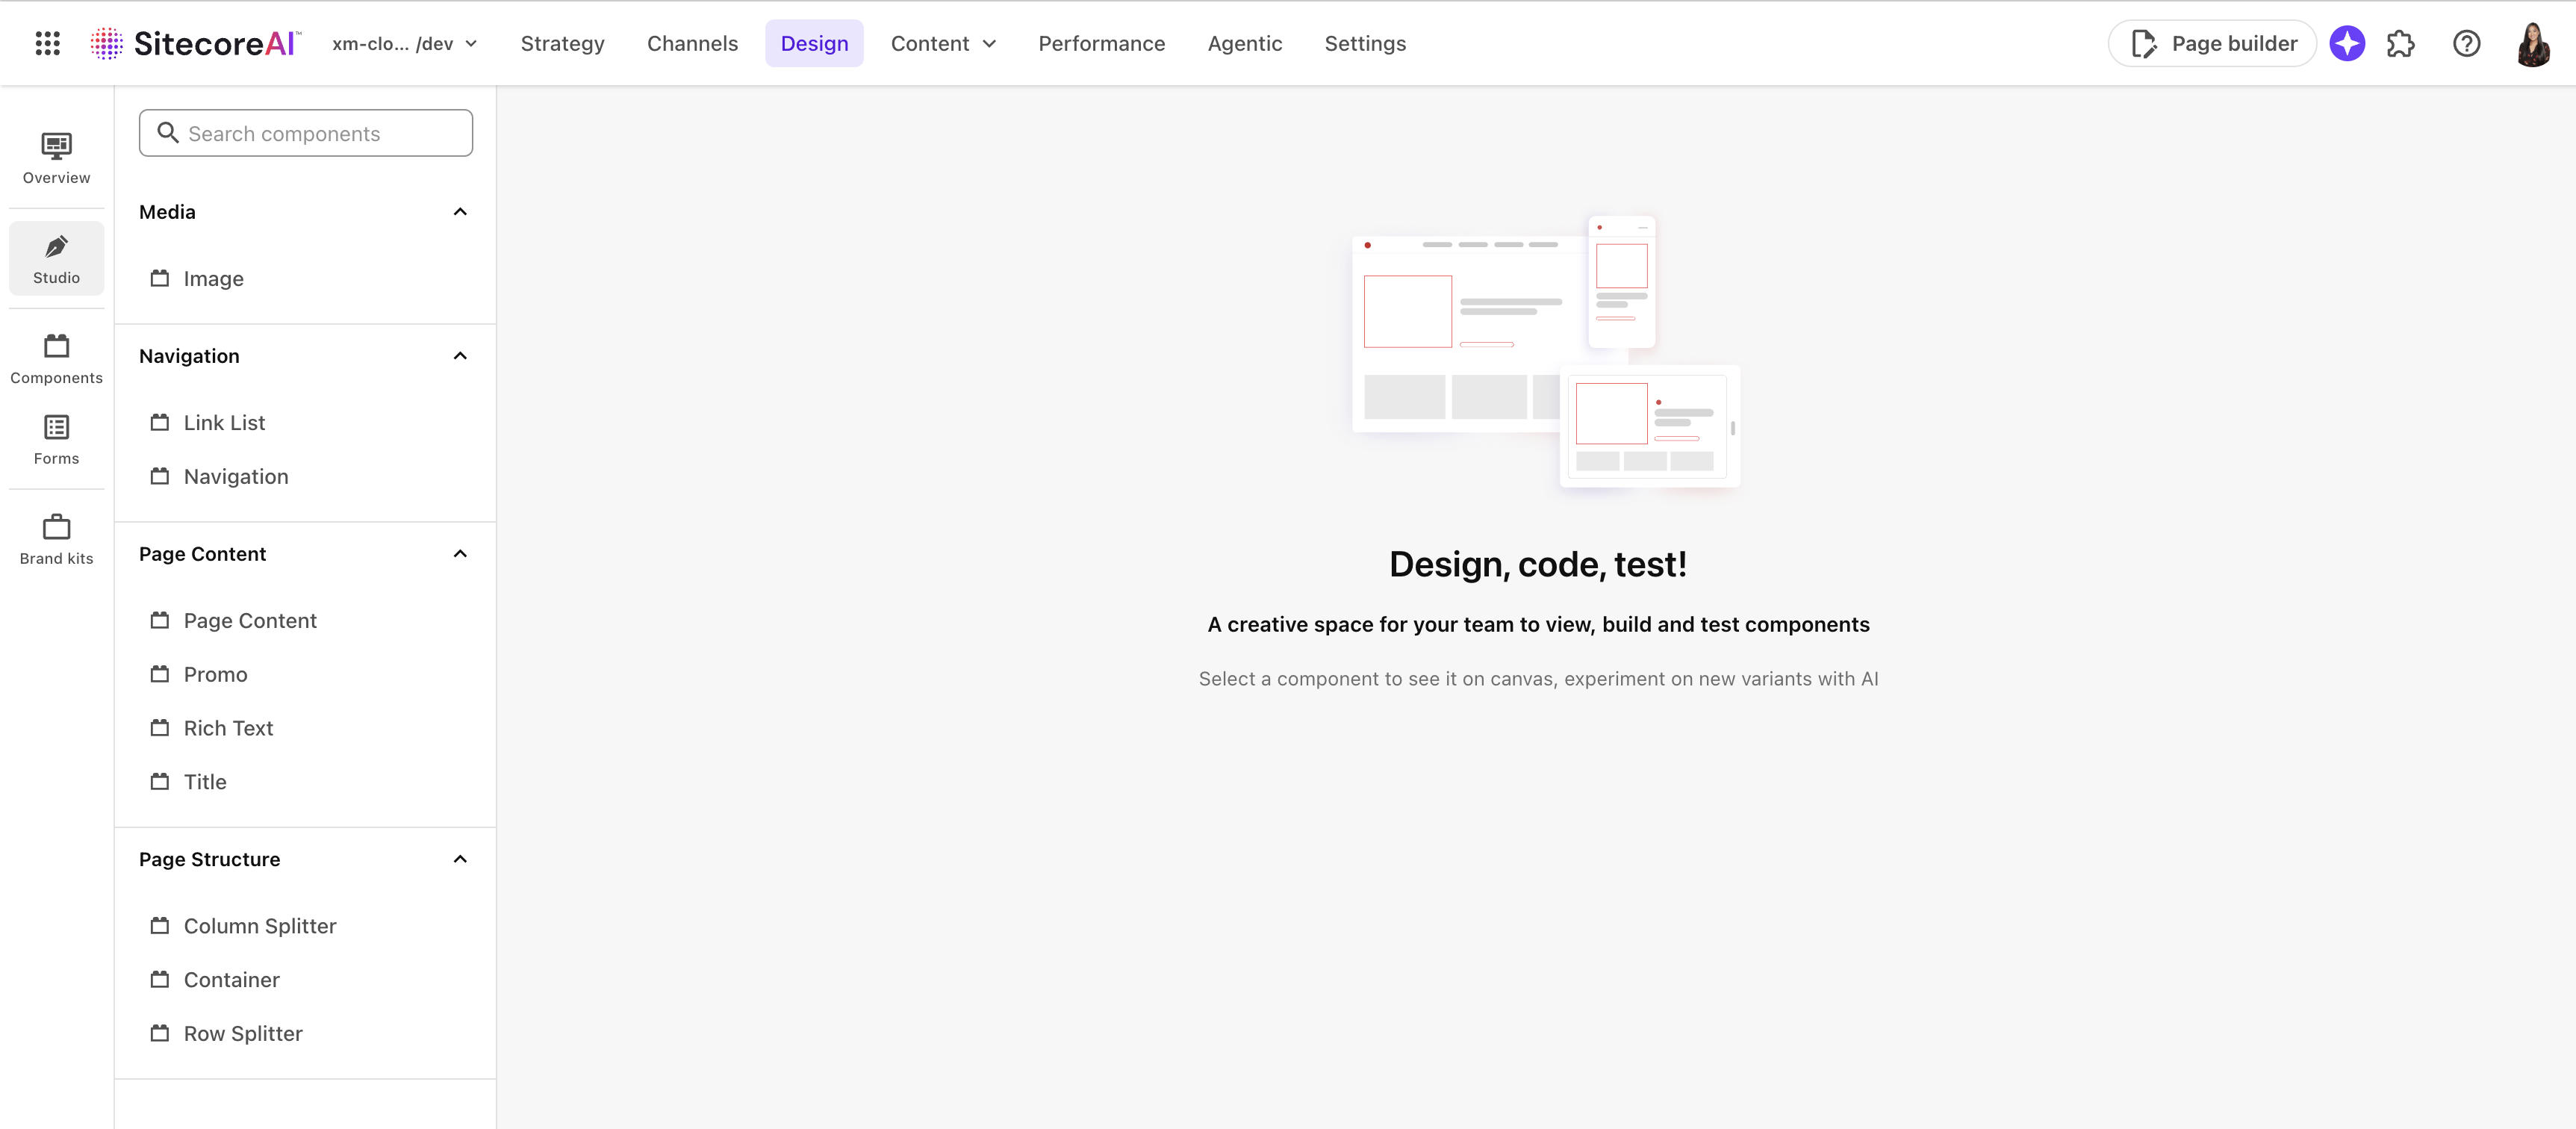Collapse the Media section
2576x1129 pixels.
460,211
